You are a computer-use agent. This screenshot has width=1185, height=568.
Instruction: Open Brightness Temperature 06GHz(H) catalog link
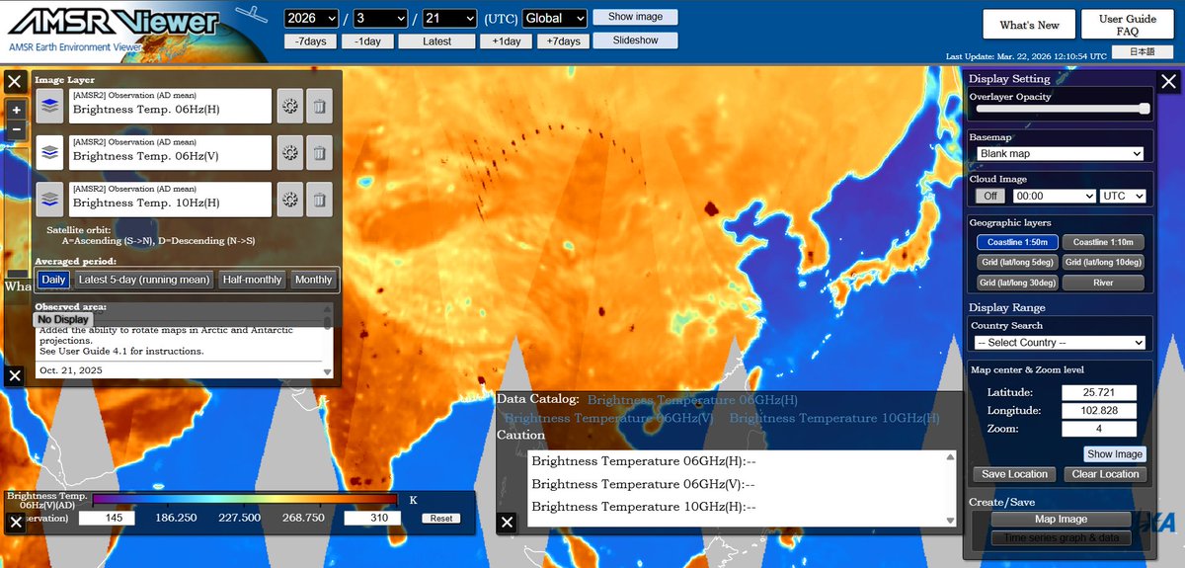[x=692, y=400]
